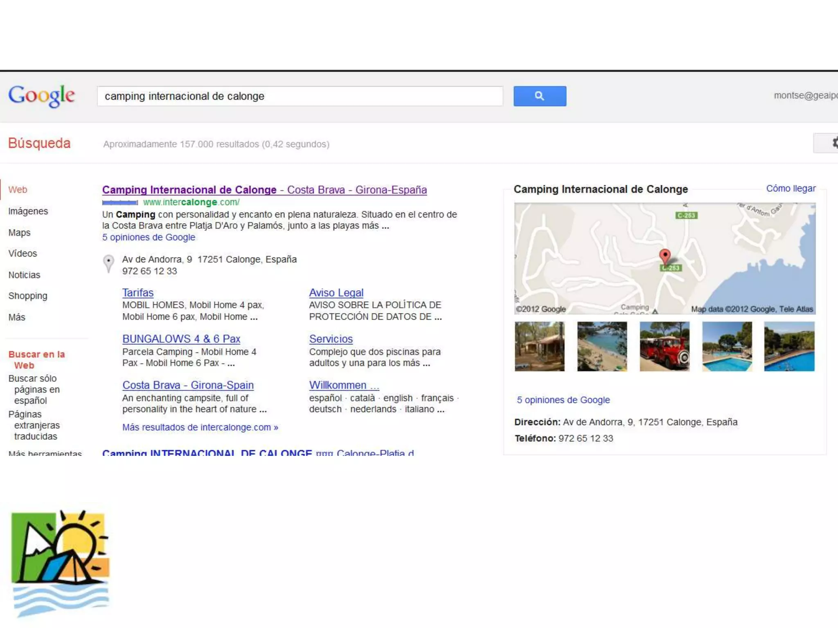Open the beach cove photo thumbnail
The height and width of the screenshot is (628, 838).
click(x=601, y=346)
